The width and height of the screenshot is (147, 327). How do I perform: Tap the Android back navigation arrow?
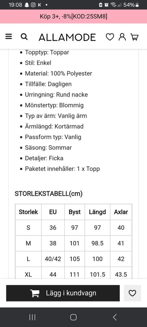click(115, 317)
